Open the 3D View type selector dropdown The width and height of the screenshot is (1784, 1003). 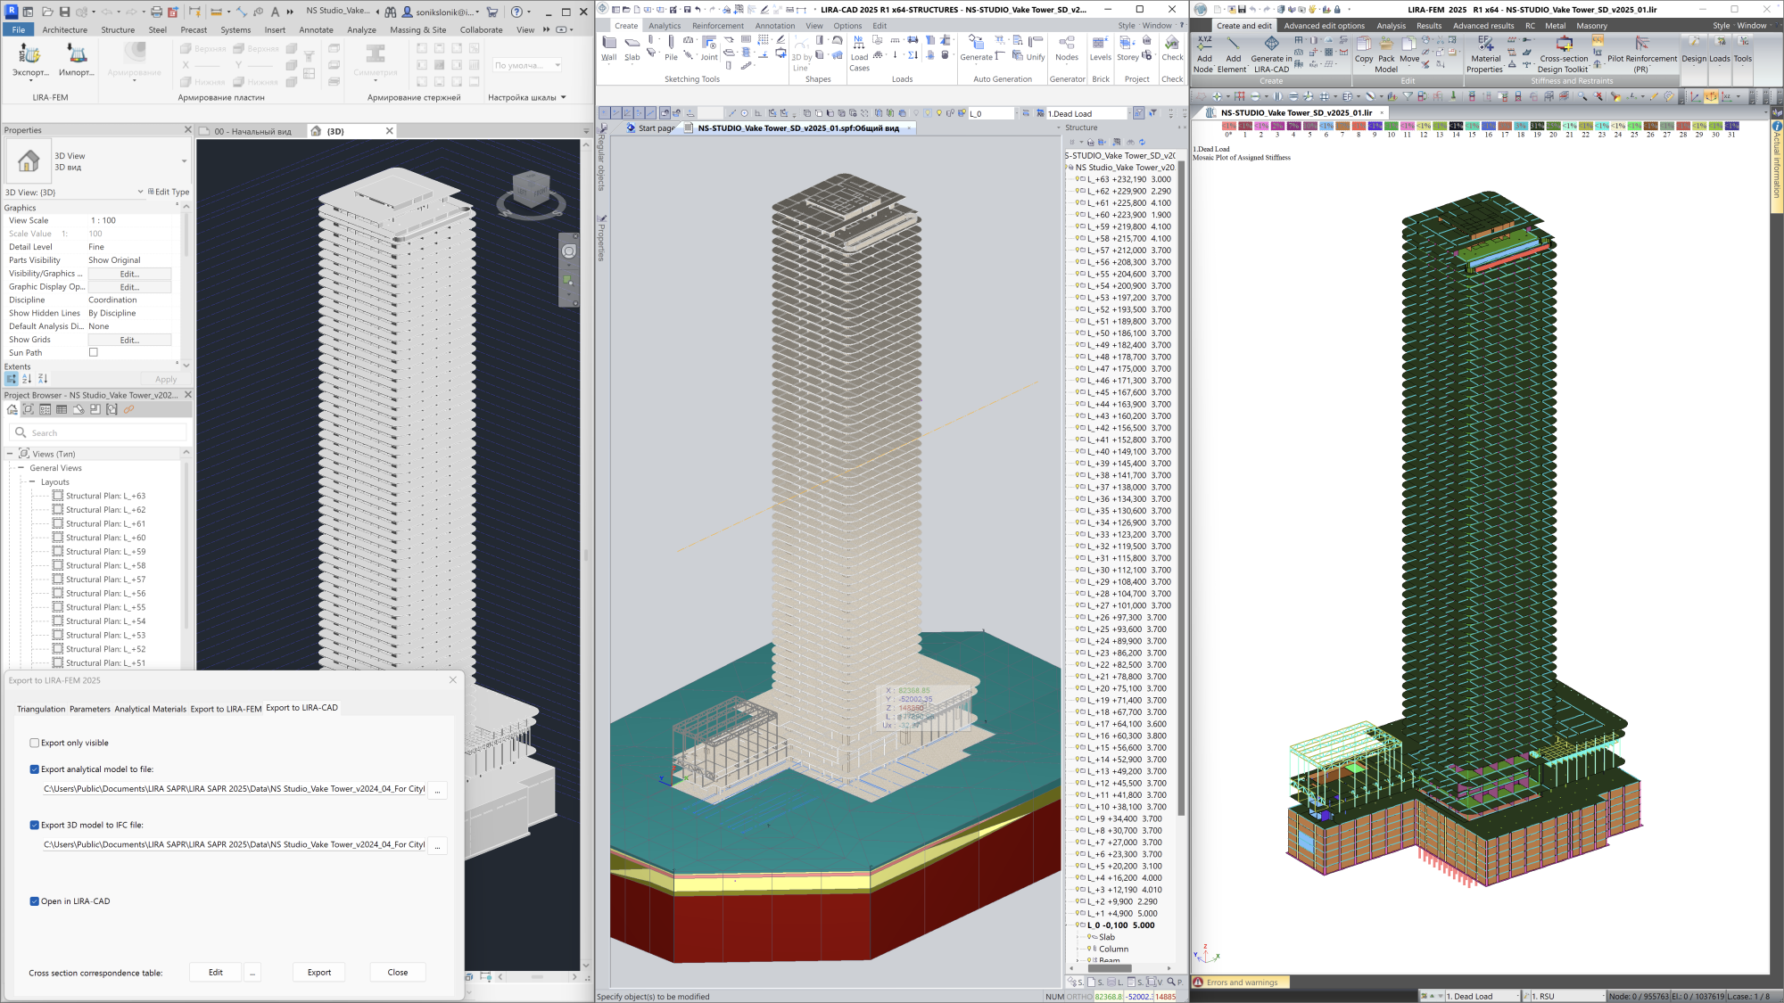click(185, 161)
